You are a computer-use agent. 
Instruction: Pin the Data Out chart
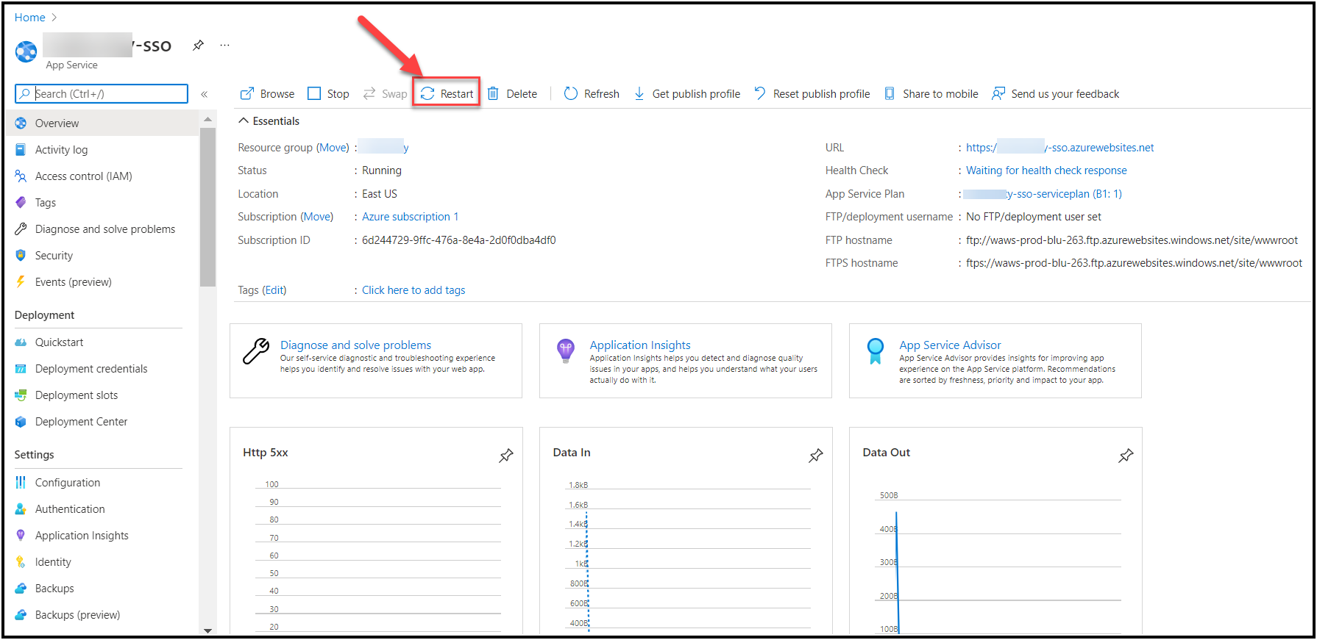pyautogui.click(x=1126, y=456)
